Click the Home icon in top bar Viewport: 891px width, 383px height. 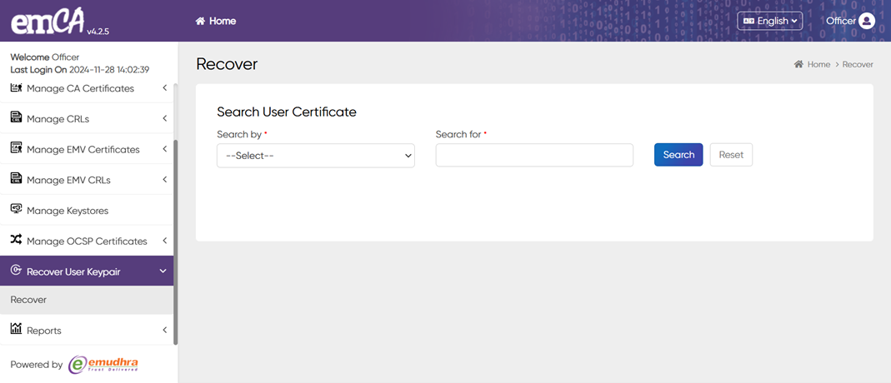click(200, 21)
